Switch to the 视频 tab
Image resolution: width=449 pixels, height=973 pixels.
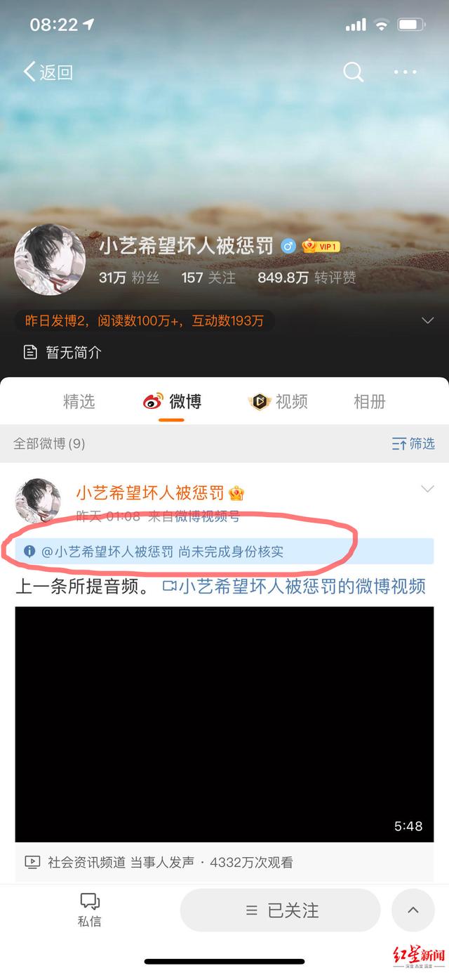(x=279, y=402)
